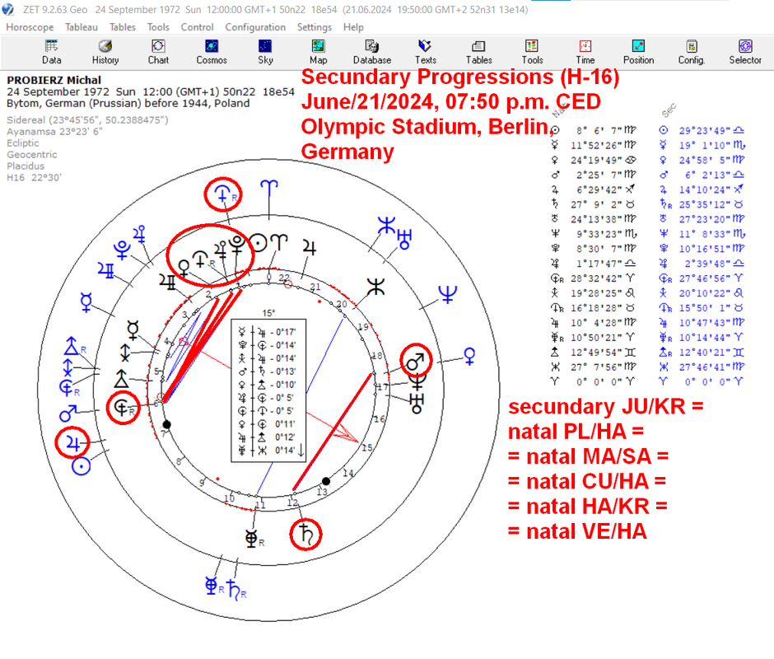
Task: Click the Texts toolbar icon
Action: point(425,53)
